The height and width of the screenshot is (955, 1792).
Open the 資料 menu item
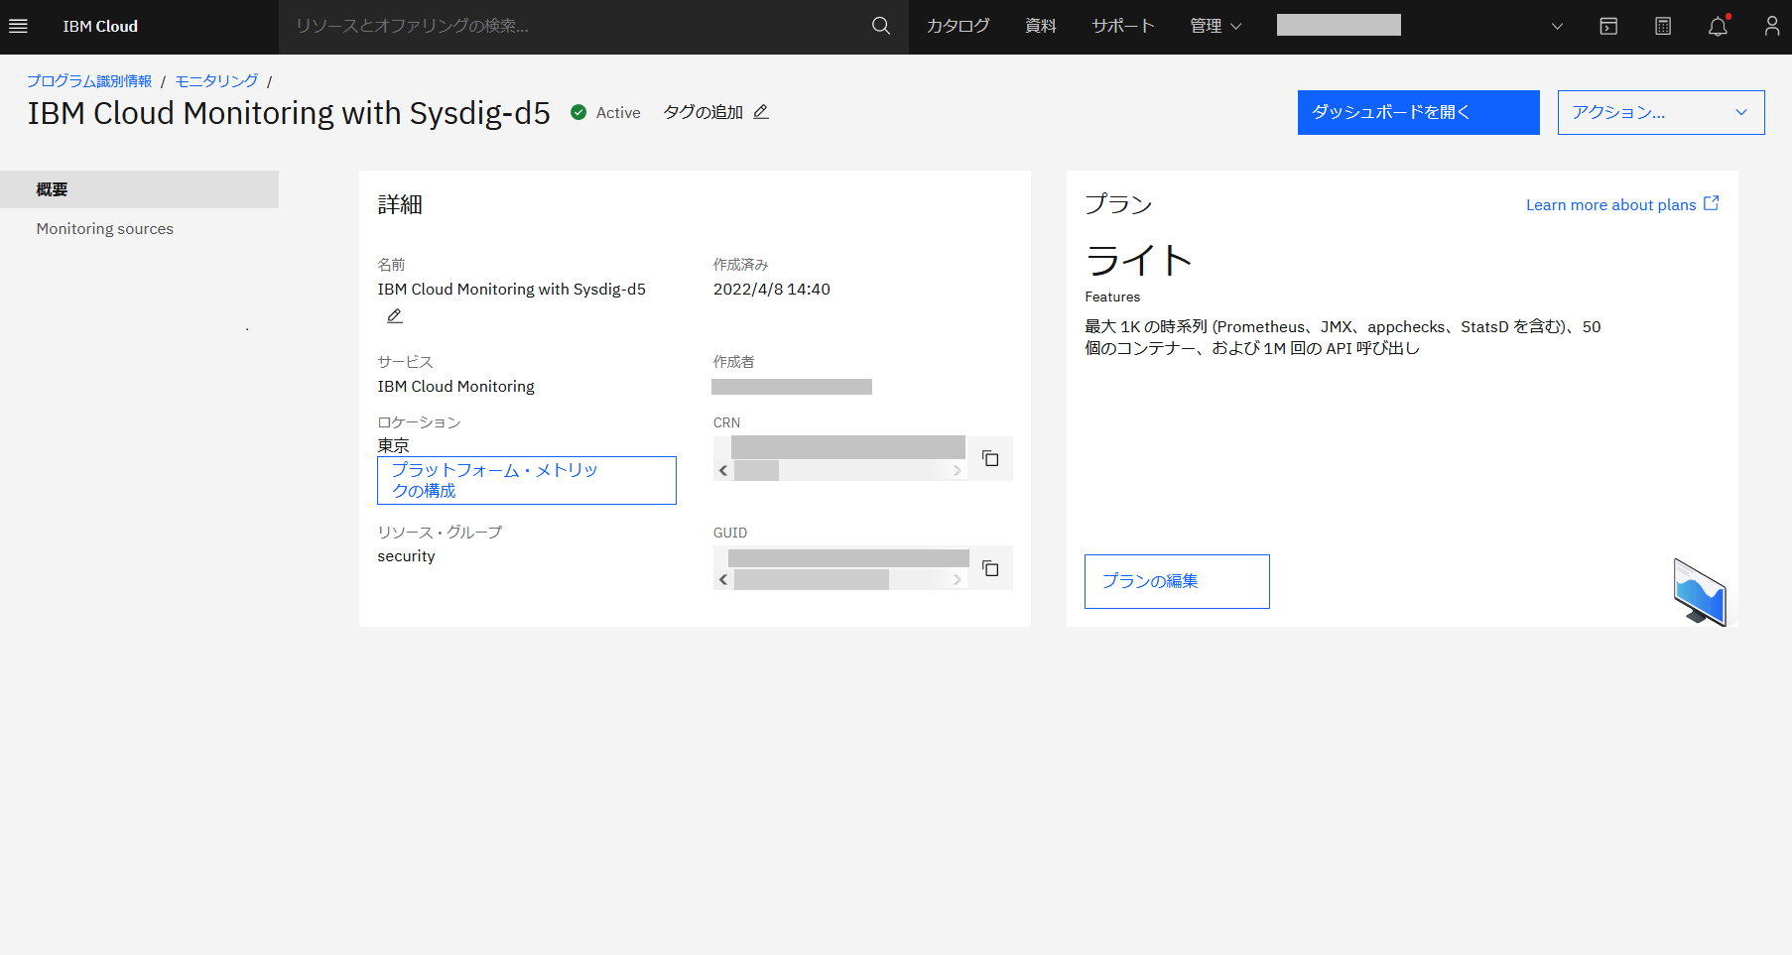1041,27
